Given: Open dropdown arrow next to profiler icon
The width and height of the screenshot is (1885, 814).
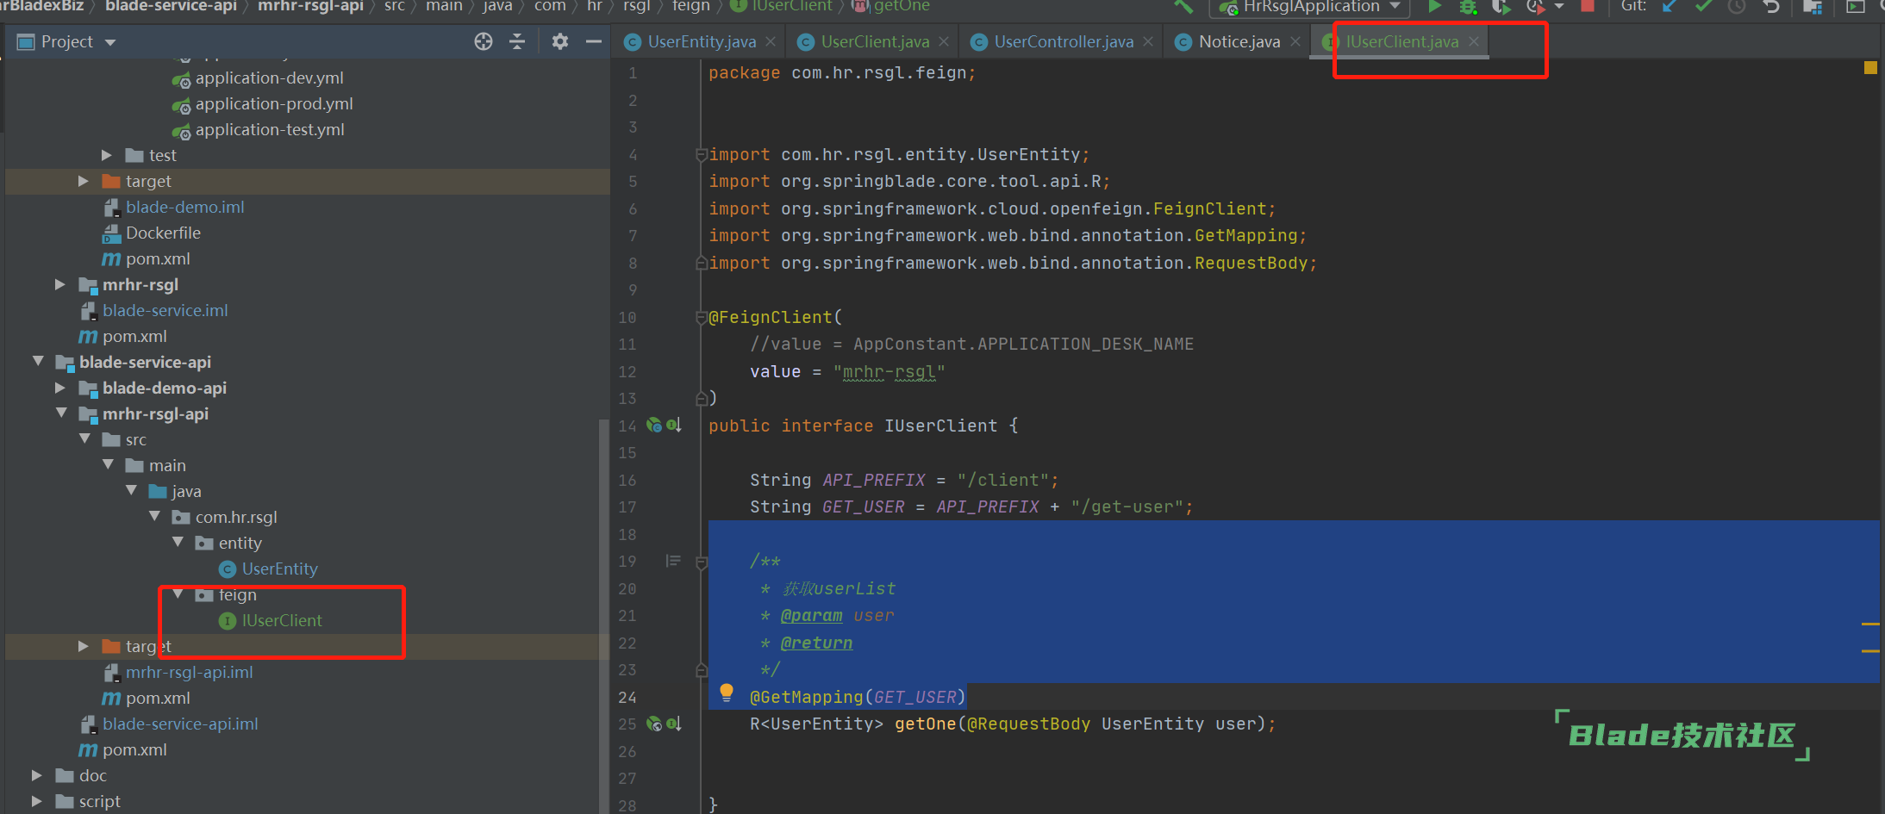Looking at the screenshot, I should pos(1559,7).
